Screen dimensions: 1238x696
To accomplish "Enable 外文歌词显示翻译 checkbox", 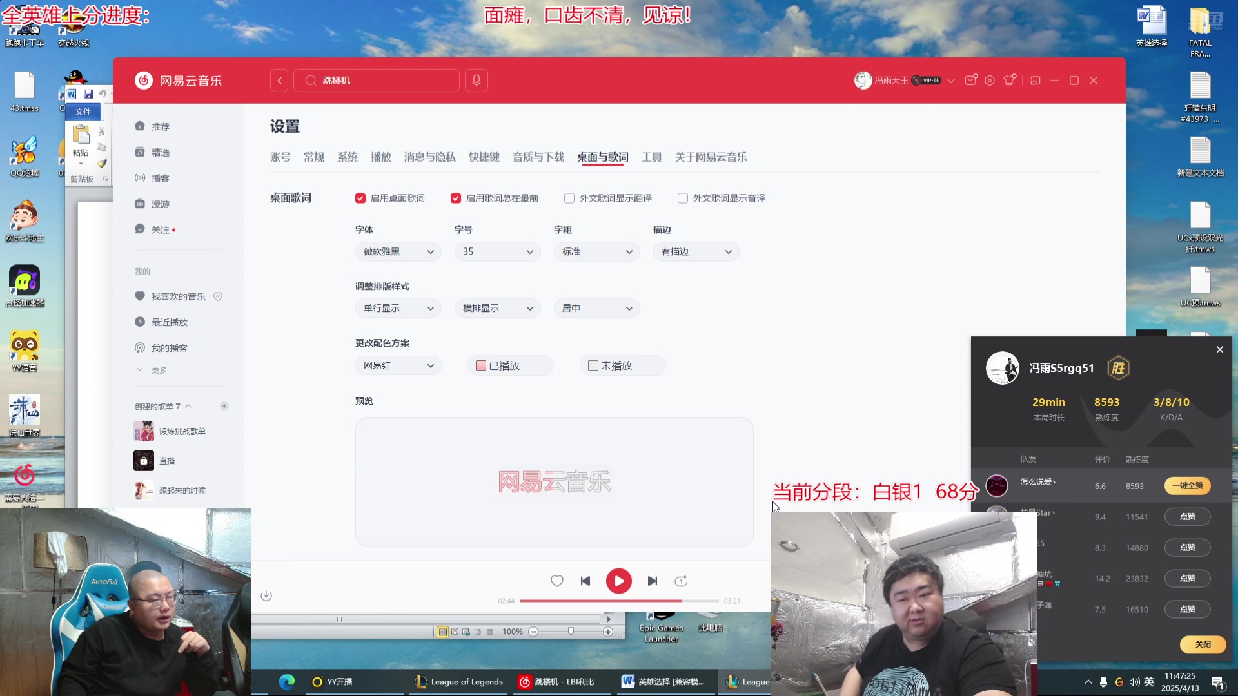I will tap(569, 198).
